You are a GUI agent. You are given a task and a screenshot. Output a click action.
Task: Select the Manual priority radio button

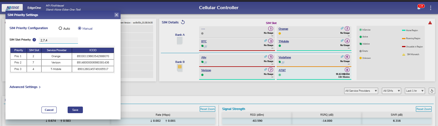[x=80, y=29]
